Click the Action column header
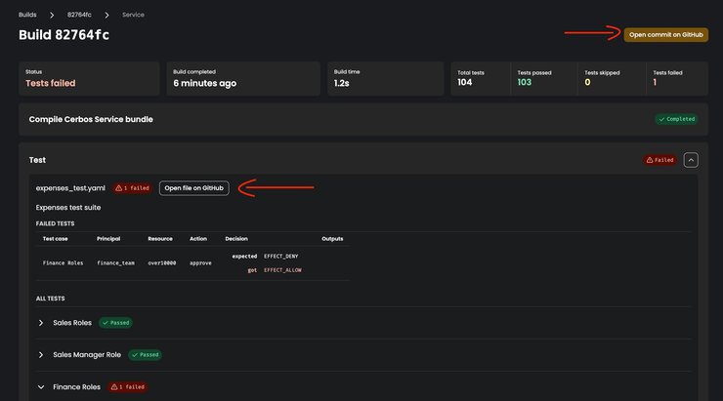This screenshot has width=723, height=401. pos(198,238)
